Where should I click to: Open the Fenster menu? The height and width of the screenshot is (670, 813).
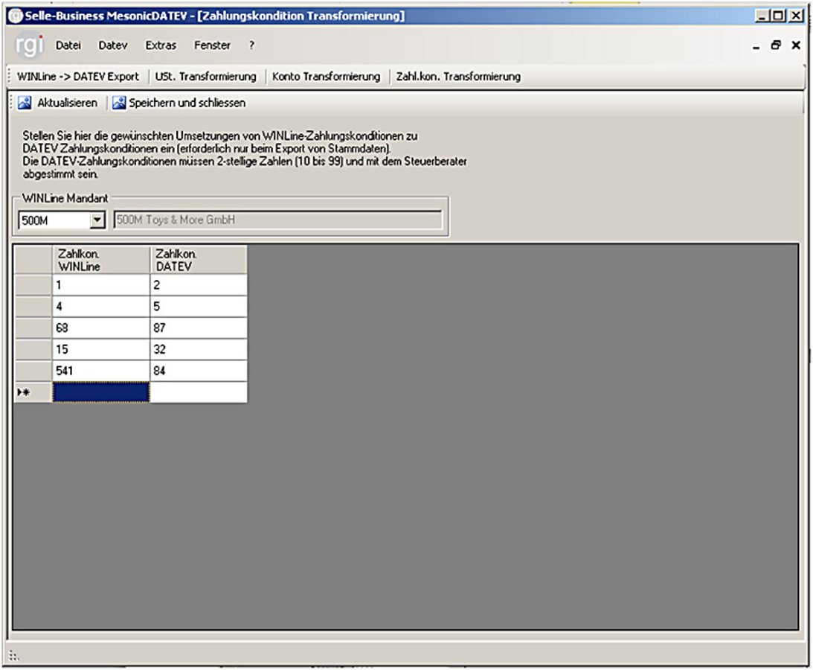tap(212, 45)
